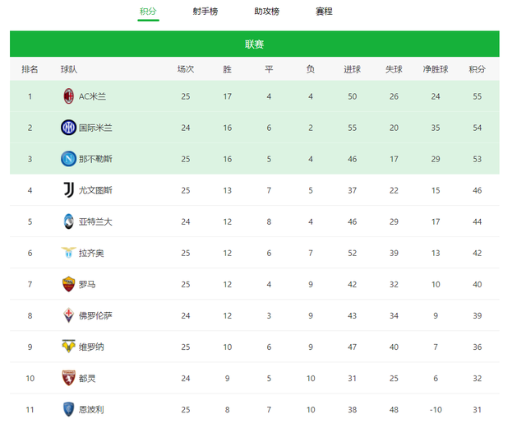Screen dimensions: 526x424
Task: Switch to the 射手榜 tab
Action: [205, 12]
